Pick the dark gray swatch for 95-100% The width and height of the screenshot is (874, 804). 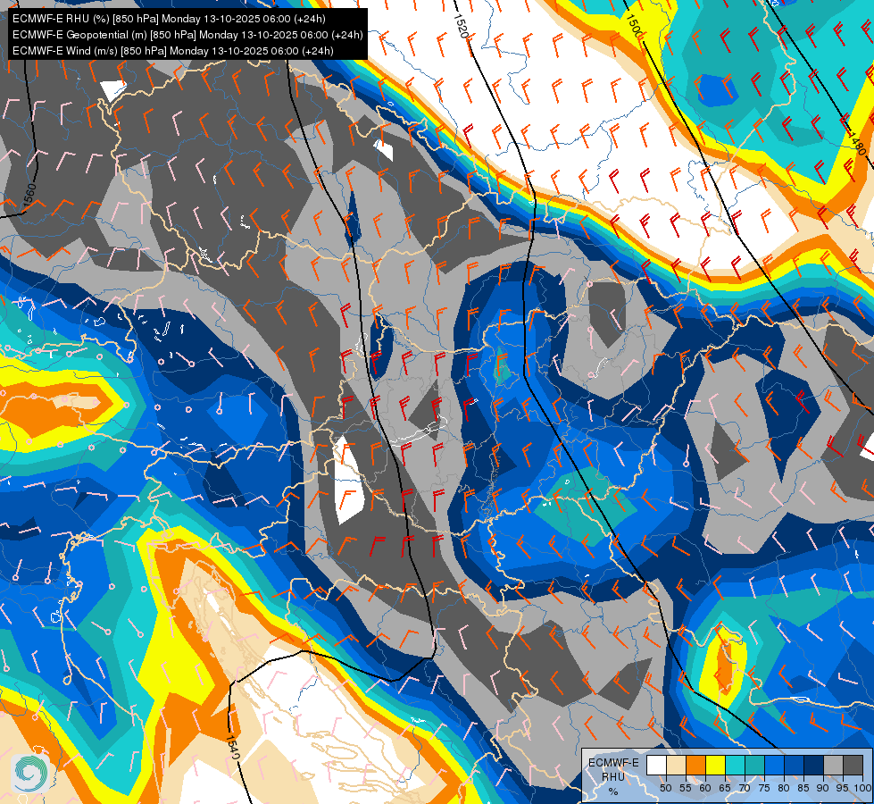[853, 765]
